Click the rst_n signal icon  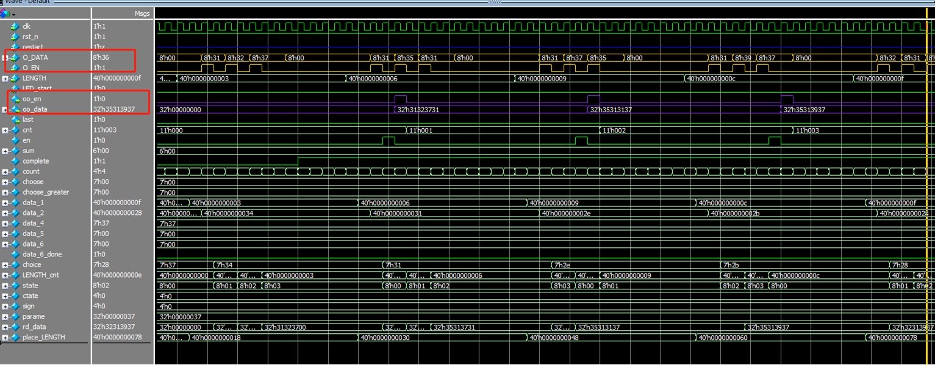[x=16, y=37]
